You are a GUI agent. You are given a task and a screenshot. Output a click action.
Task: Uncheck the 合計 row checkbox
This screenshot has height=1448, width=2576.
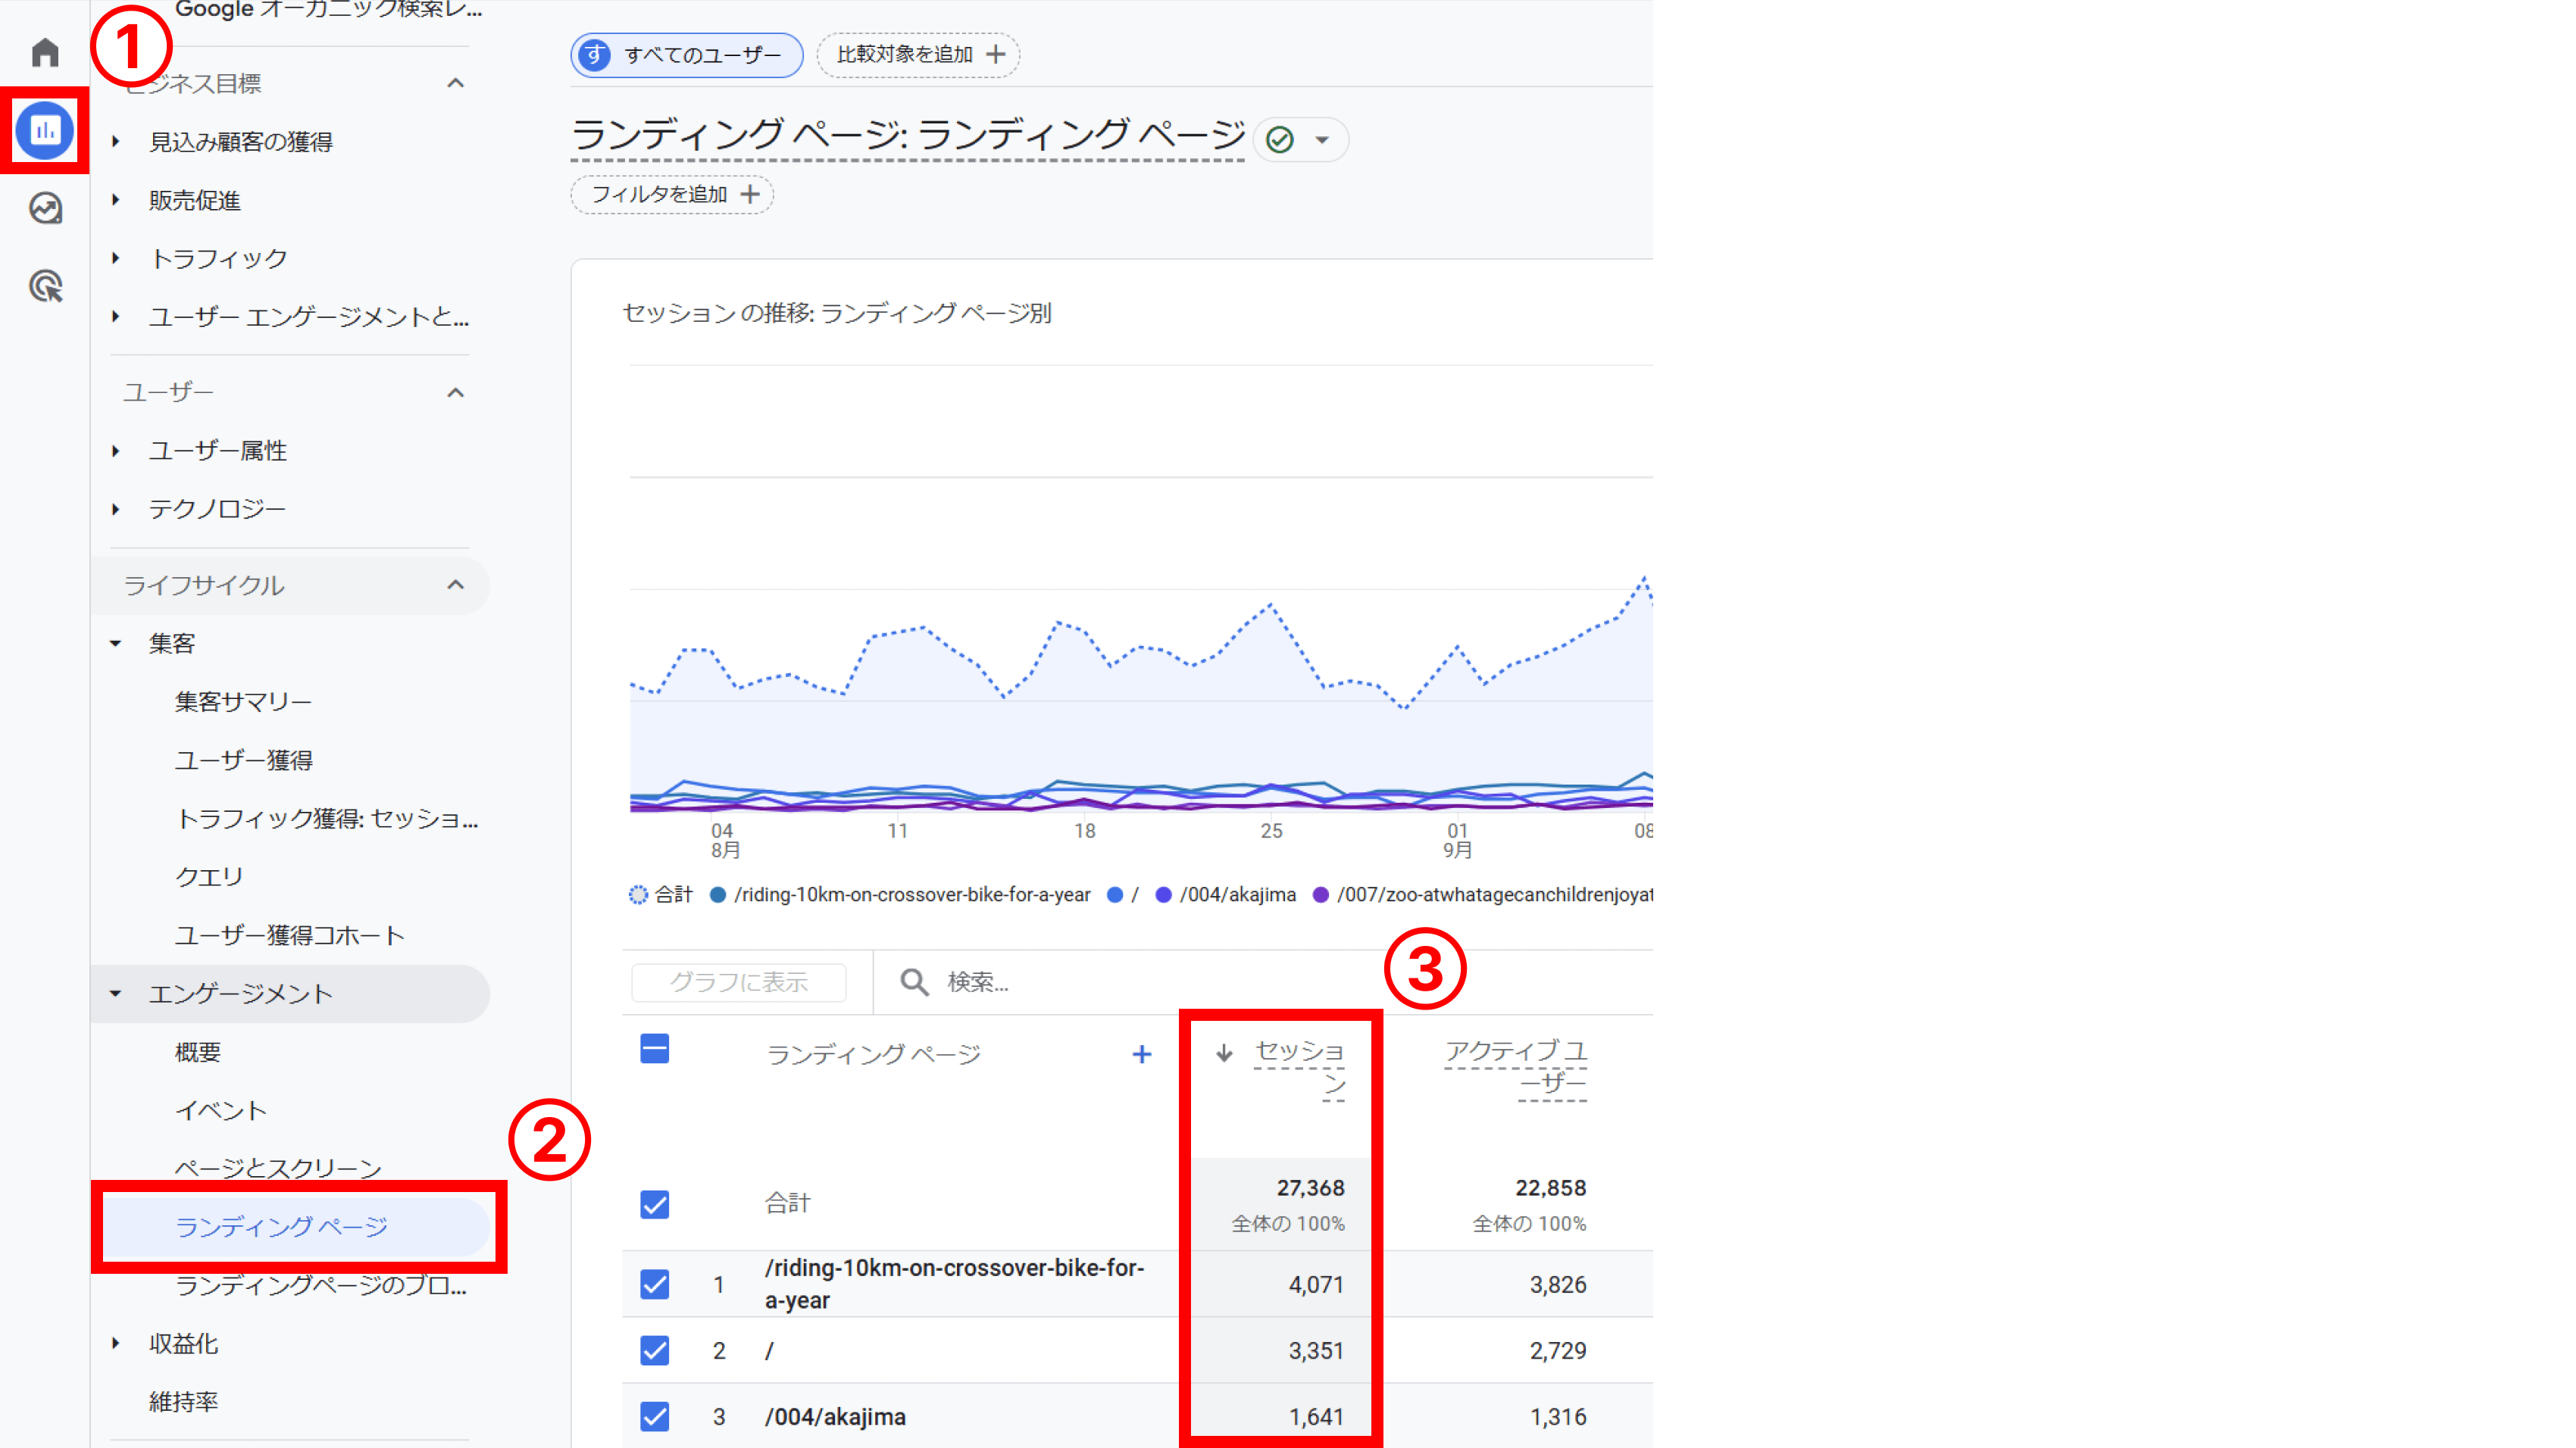click(654, 1204)
